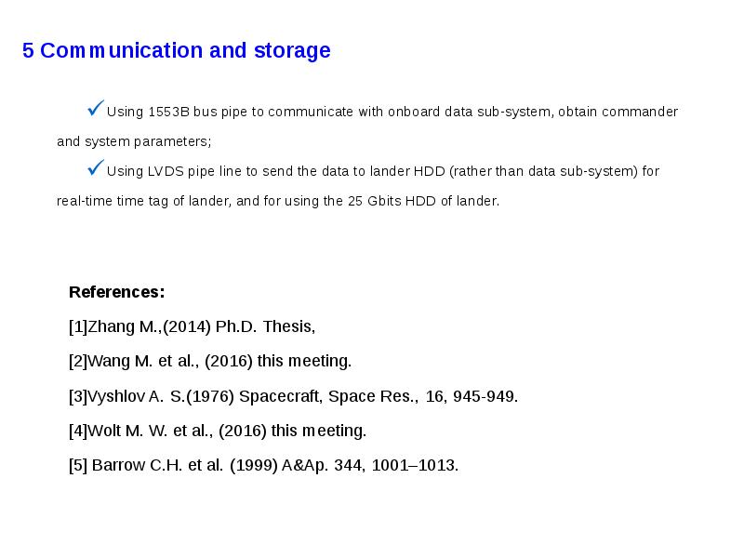Click page range '945-949' in reference 3
This screenshot has width=744, height=558.
484,396
